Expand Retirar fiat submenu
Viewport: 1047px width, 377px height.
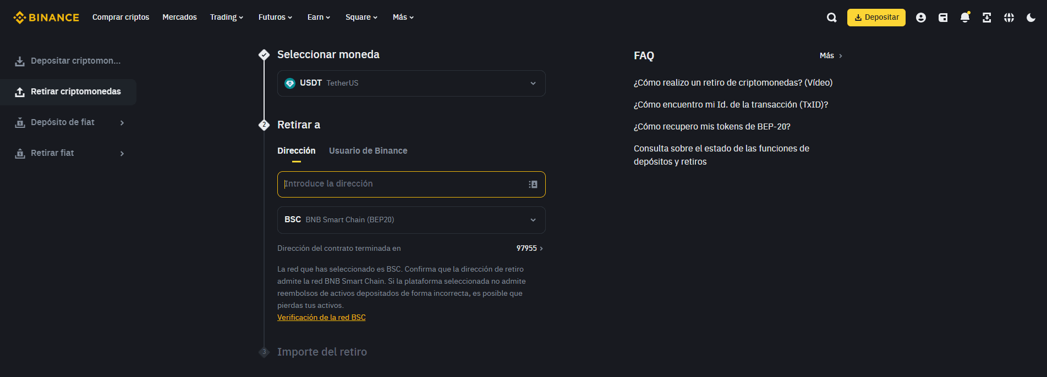click(x=68, y=153)
